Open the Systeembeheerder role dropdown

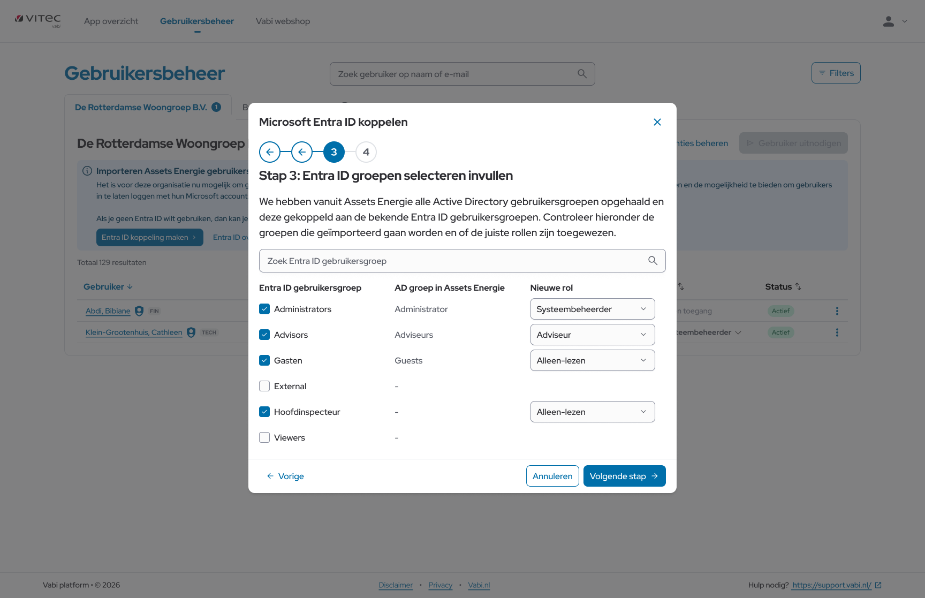coord(592,309)
